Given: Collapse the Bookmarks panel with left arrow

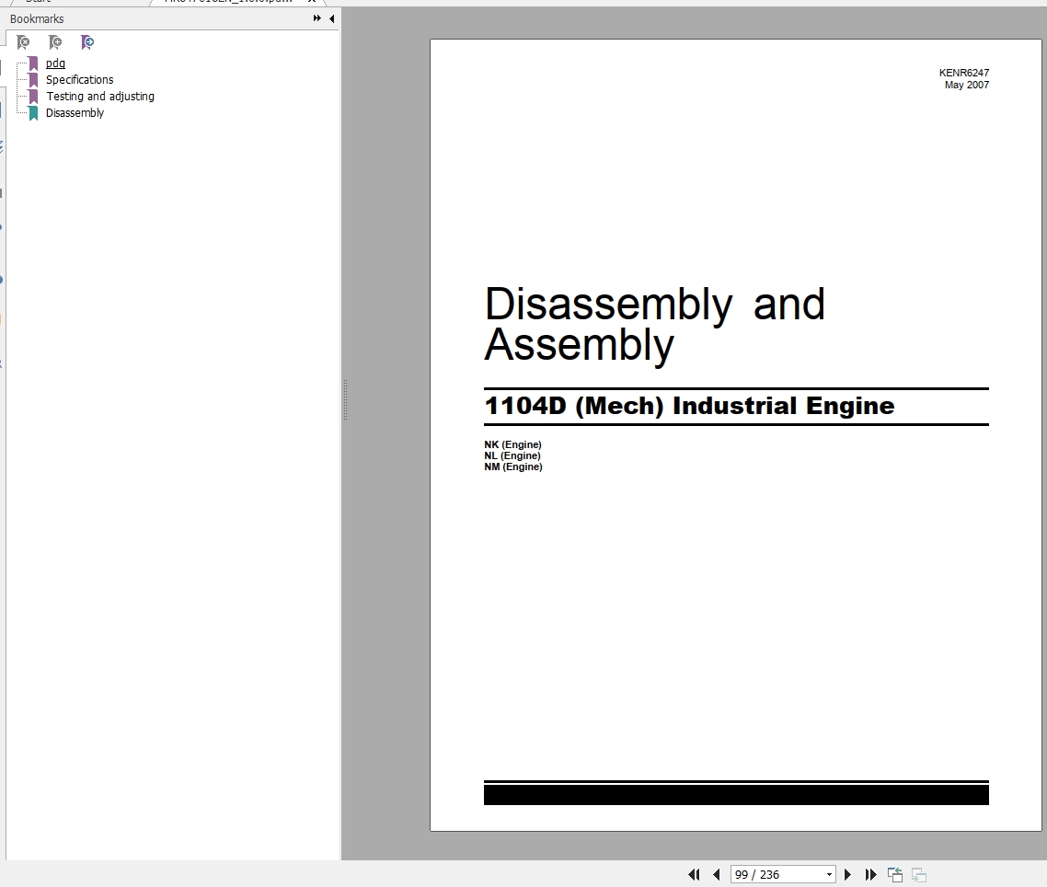Looking at the screenshot, I should [x=331, y=18].
